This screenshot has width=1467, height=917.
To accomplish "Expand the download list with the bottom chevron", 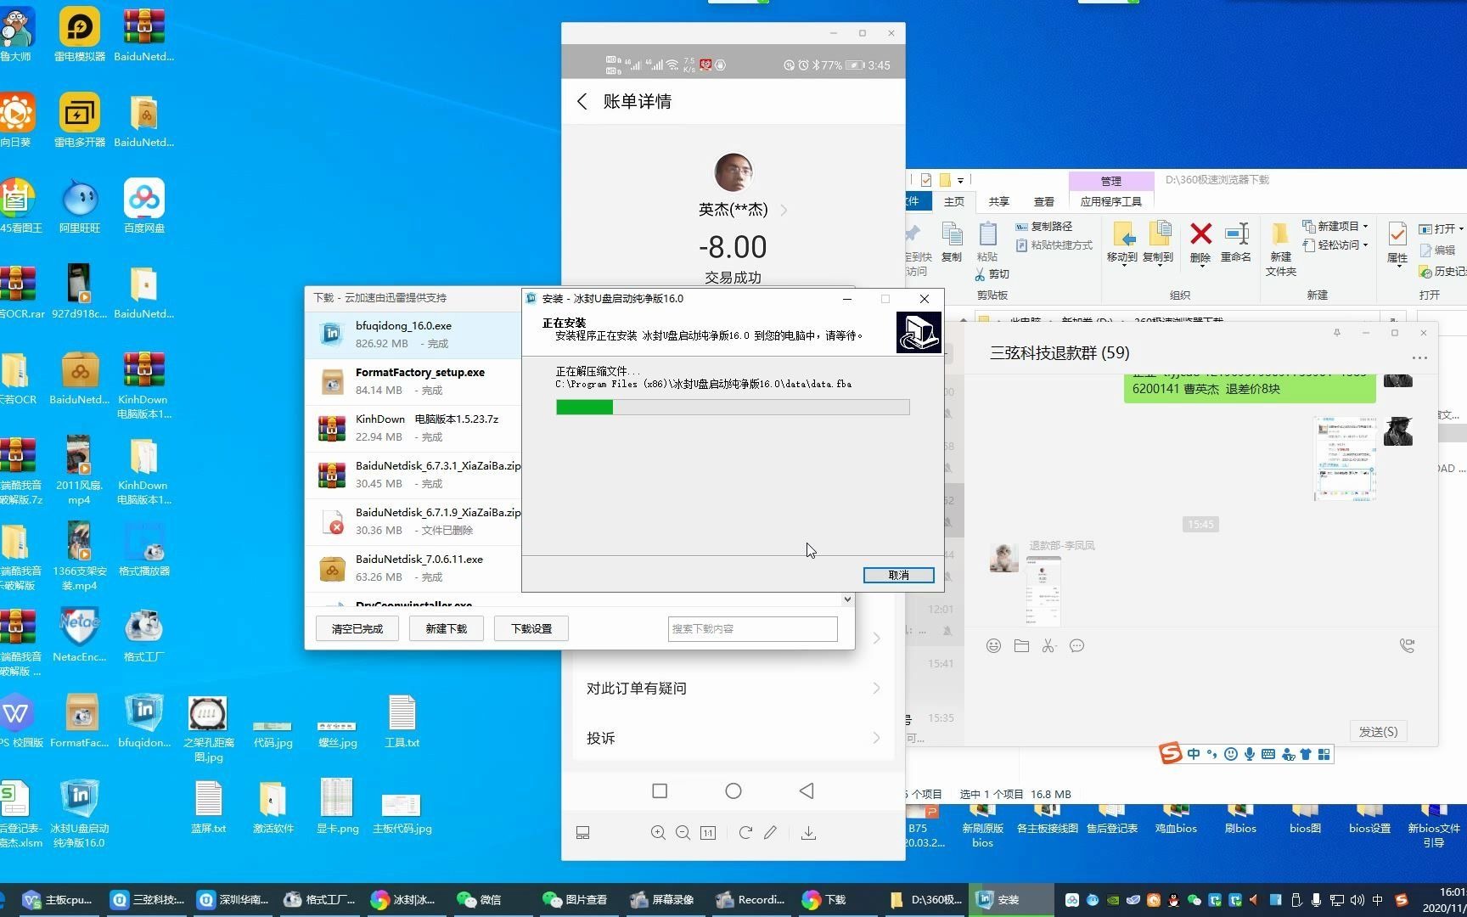I will [846, 599].
